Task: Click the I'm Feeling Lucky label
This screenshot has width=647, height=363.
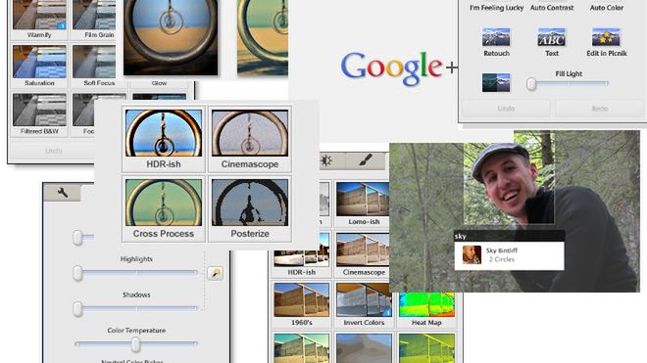Action: tap(496, 8)
